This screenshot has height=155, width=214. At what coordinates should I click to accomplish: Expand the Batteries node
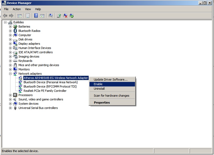10,27
